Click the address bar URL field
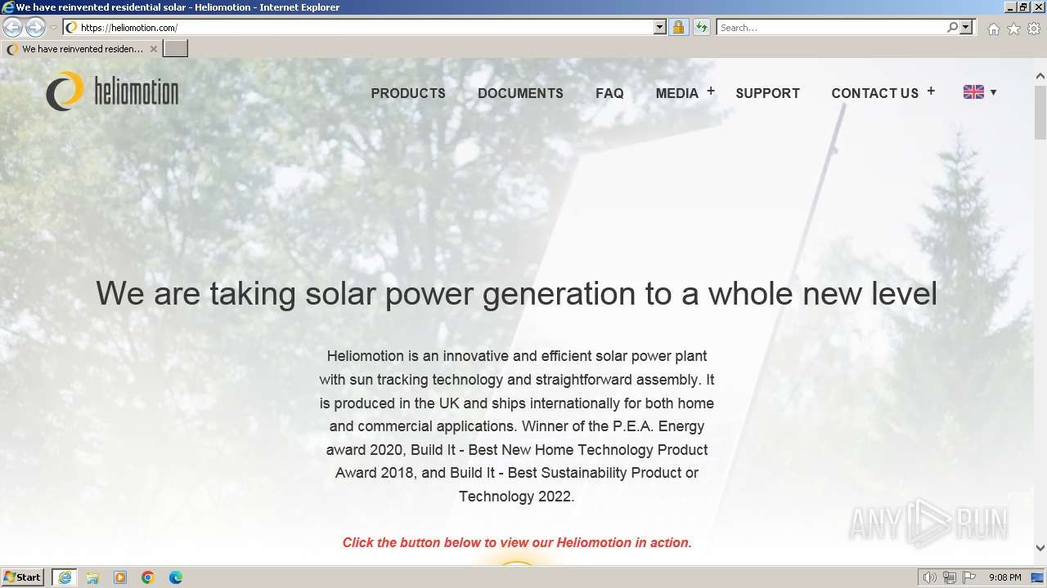Viewport: 1047px width, 588px height. pyautogui.click(x=365, y=27)
